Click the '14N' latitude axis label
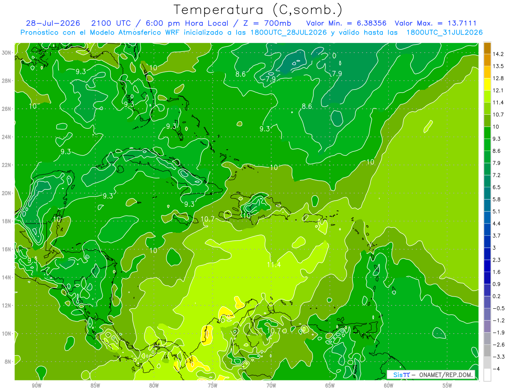The width and height of the screenshot is (507, 391). [6, 278]
